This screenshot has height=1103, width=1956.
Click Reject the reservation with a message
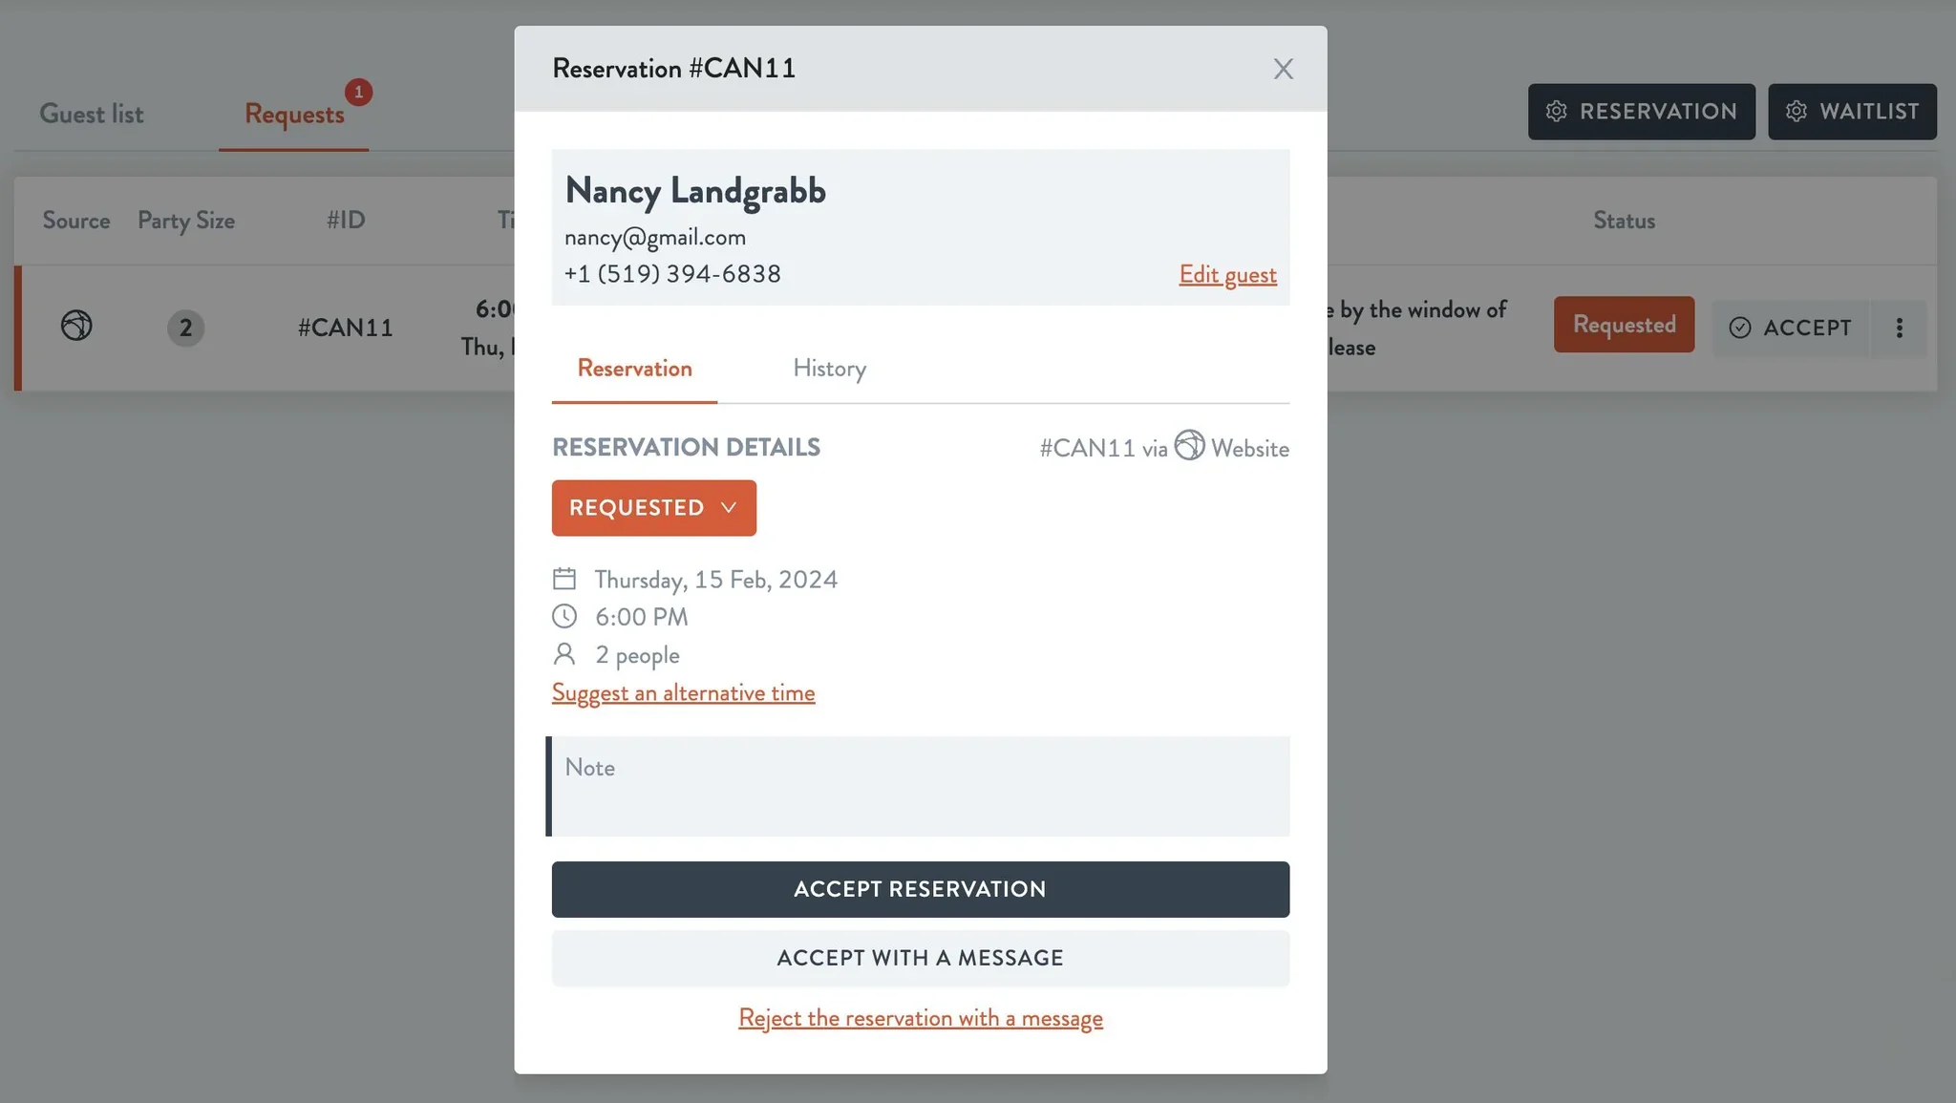click(921, 1018)
